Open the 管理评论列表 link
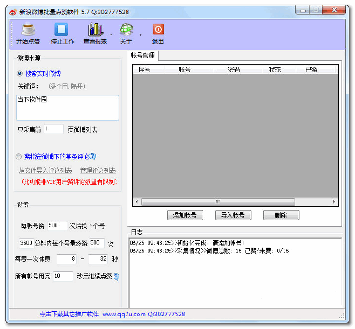This screenshot has height=329, width=355. (x=98, y=170)
